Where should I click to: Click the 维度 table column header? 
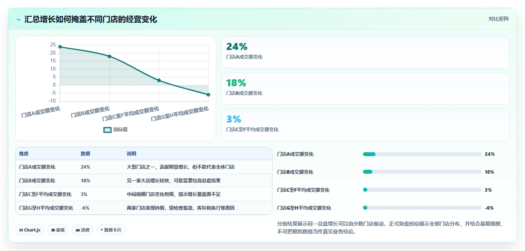click(24, 154)
